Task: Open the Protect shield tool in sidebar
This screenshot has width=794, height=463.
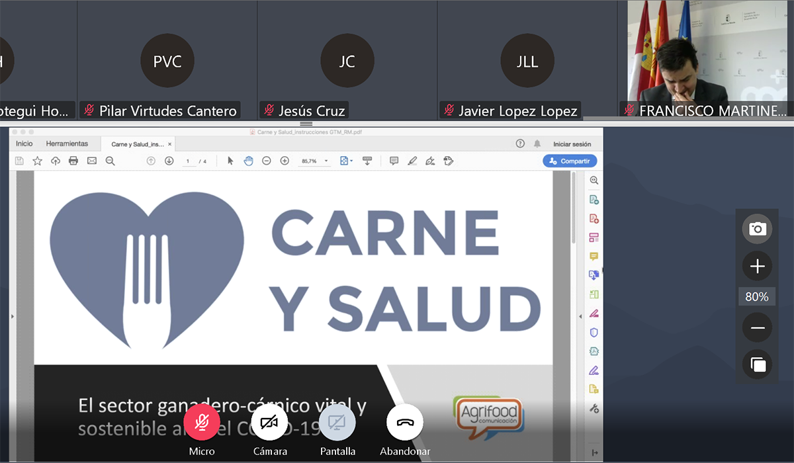Action: click(594, 332)
